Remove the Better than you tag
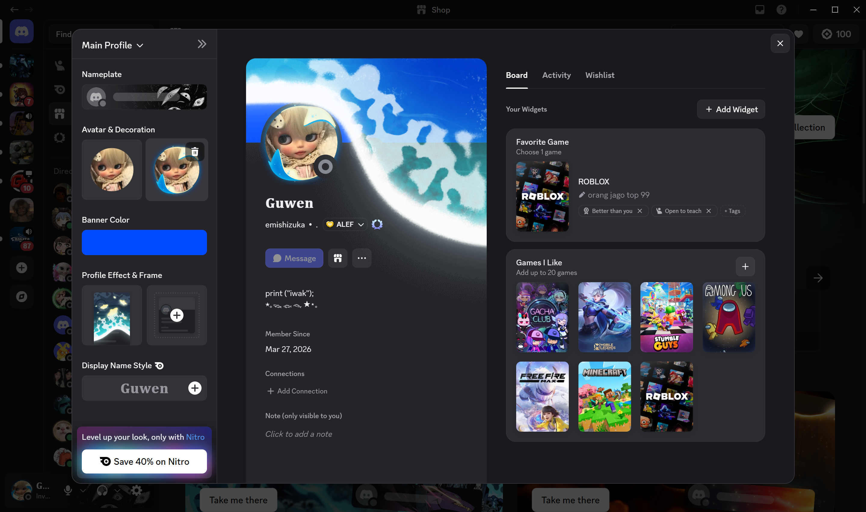Viewport: 866px width, 512px height. 640,211
